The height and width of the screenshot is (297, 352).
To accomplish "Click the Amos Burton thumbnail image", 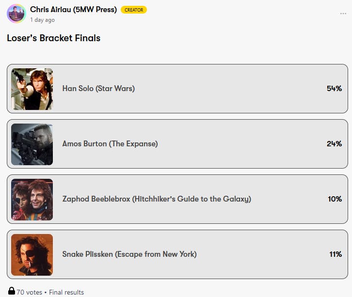I will [x=32, y=144].
